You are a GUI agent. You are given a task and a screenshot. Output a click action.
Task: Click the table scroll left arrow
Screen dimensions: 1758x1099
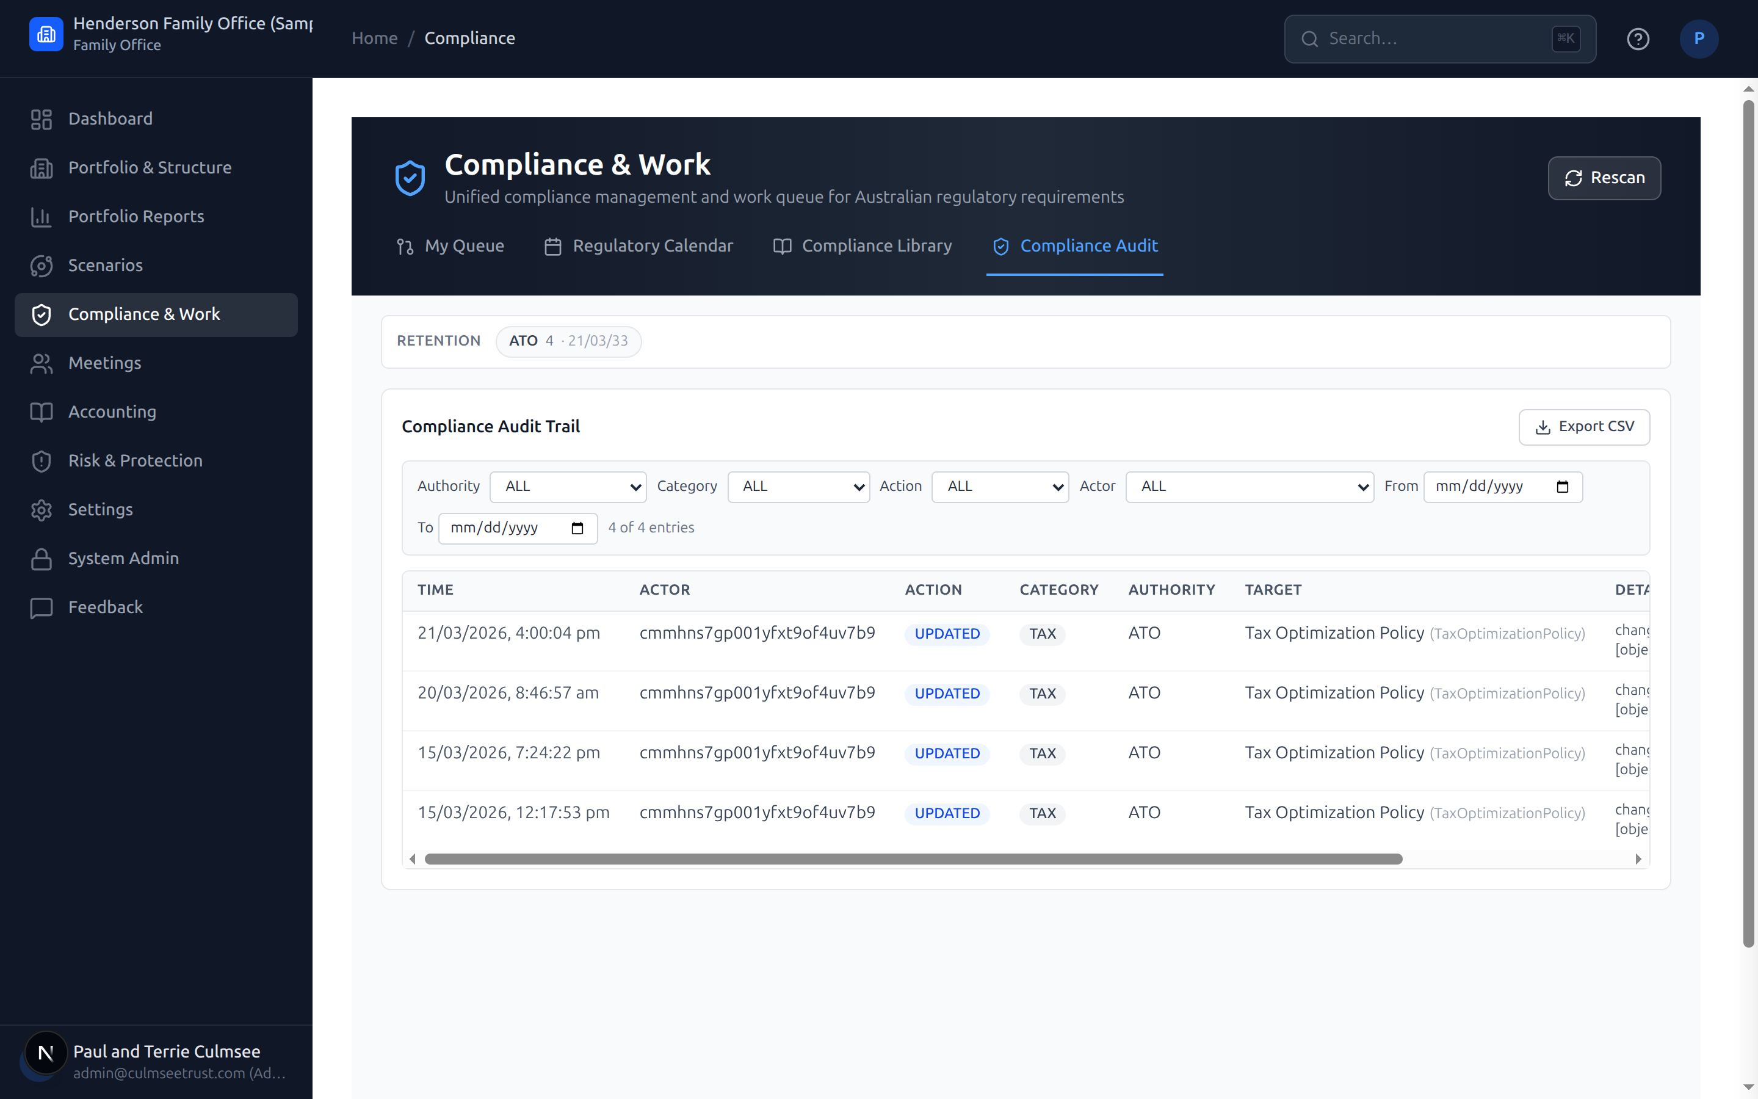coord(413,859)
